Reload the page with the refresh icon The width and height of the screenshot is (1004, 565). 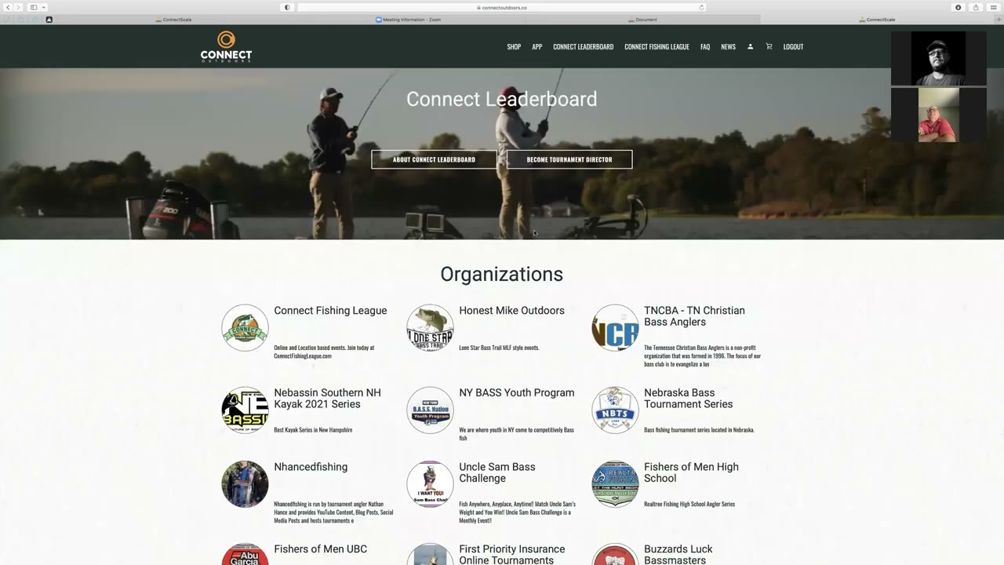[701, 7]
